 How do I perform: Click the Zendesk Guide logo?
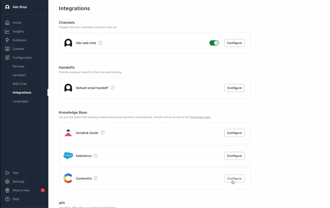[68, 133]
